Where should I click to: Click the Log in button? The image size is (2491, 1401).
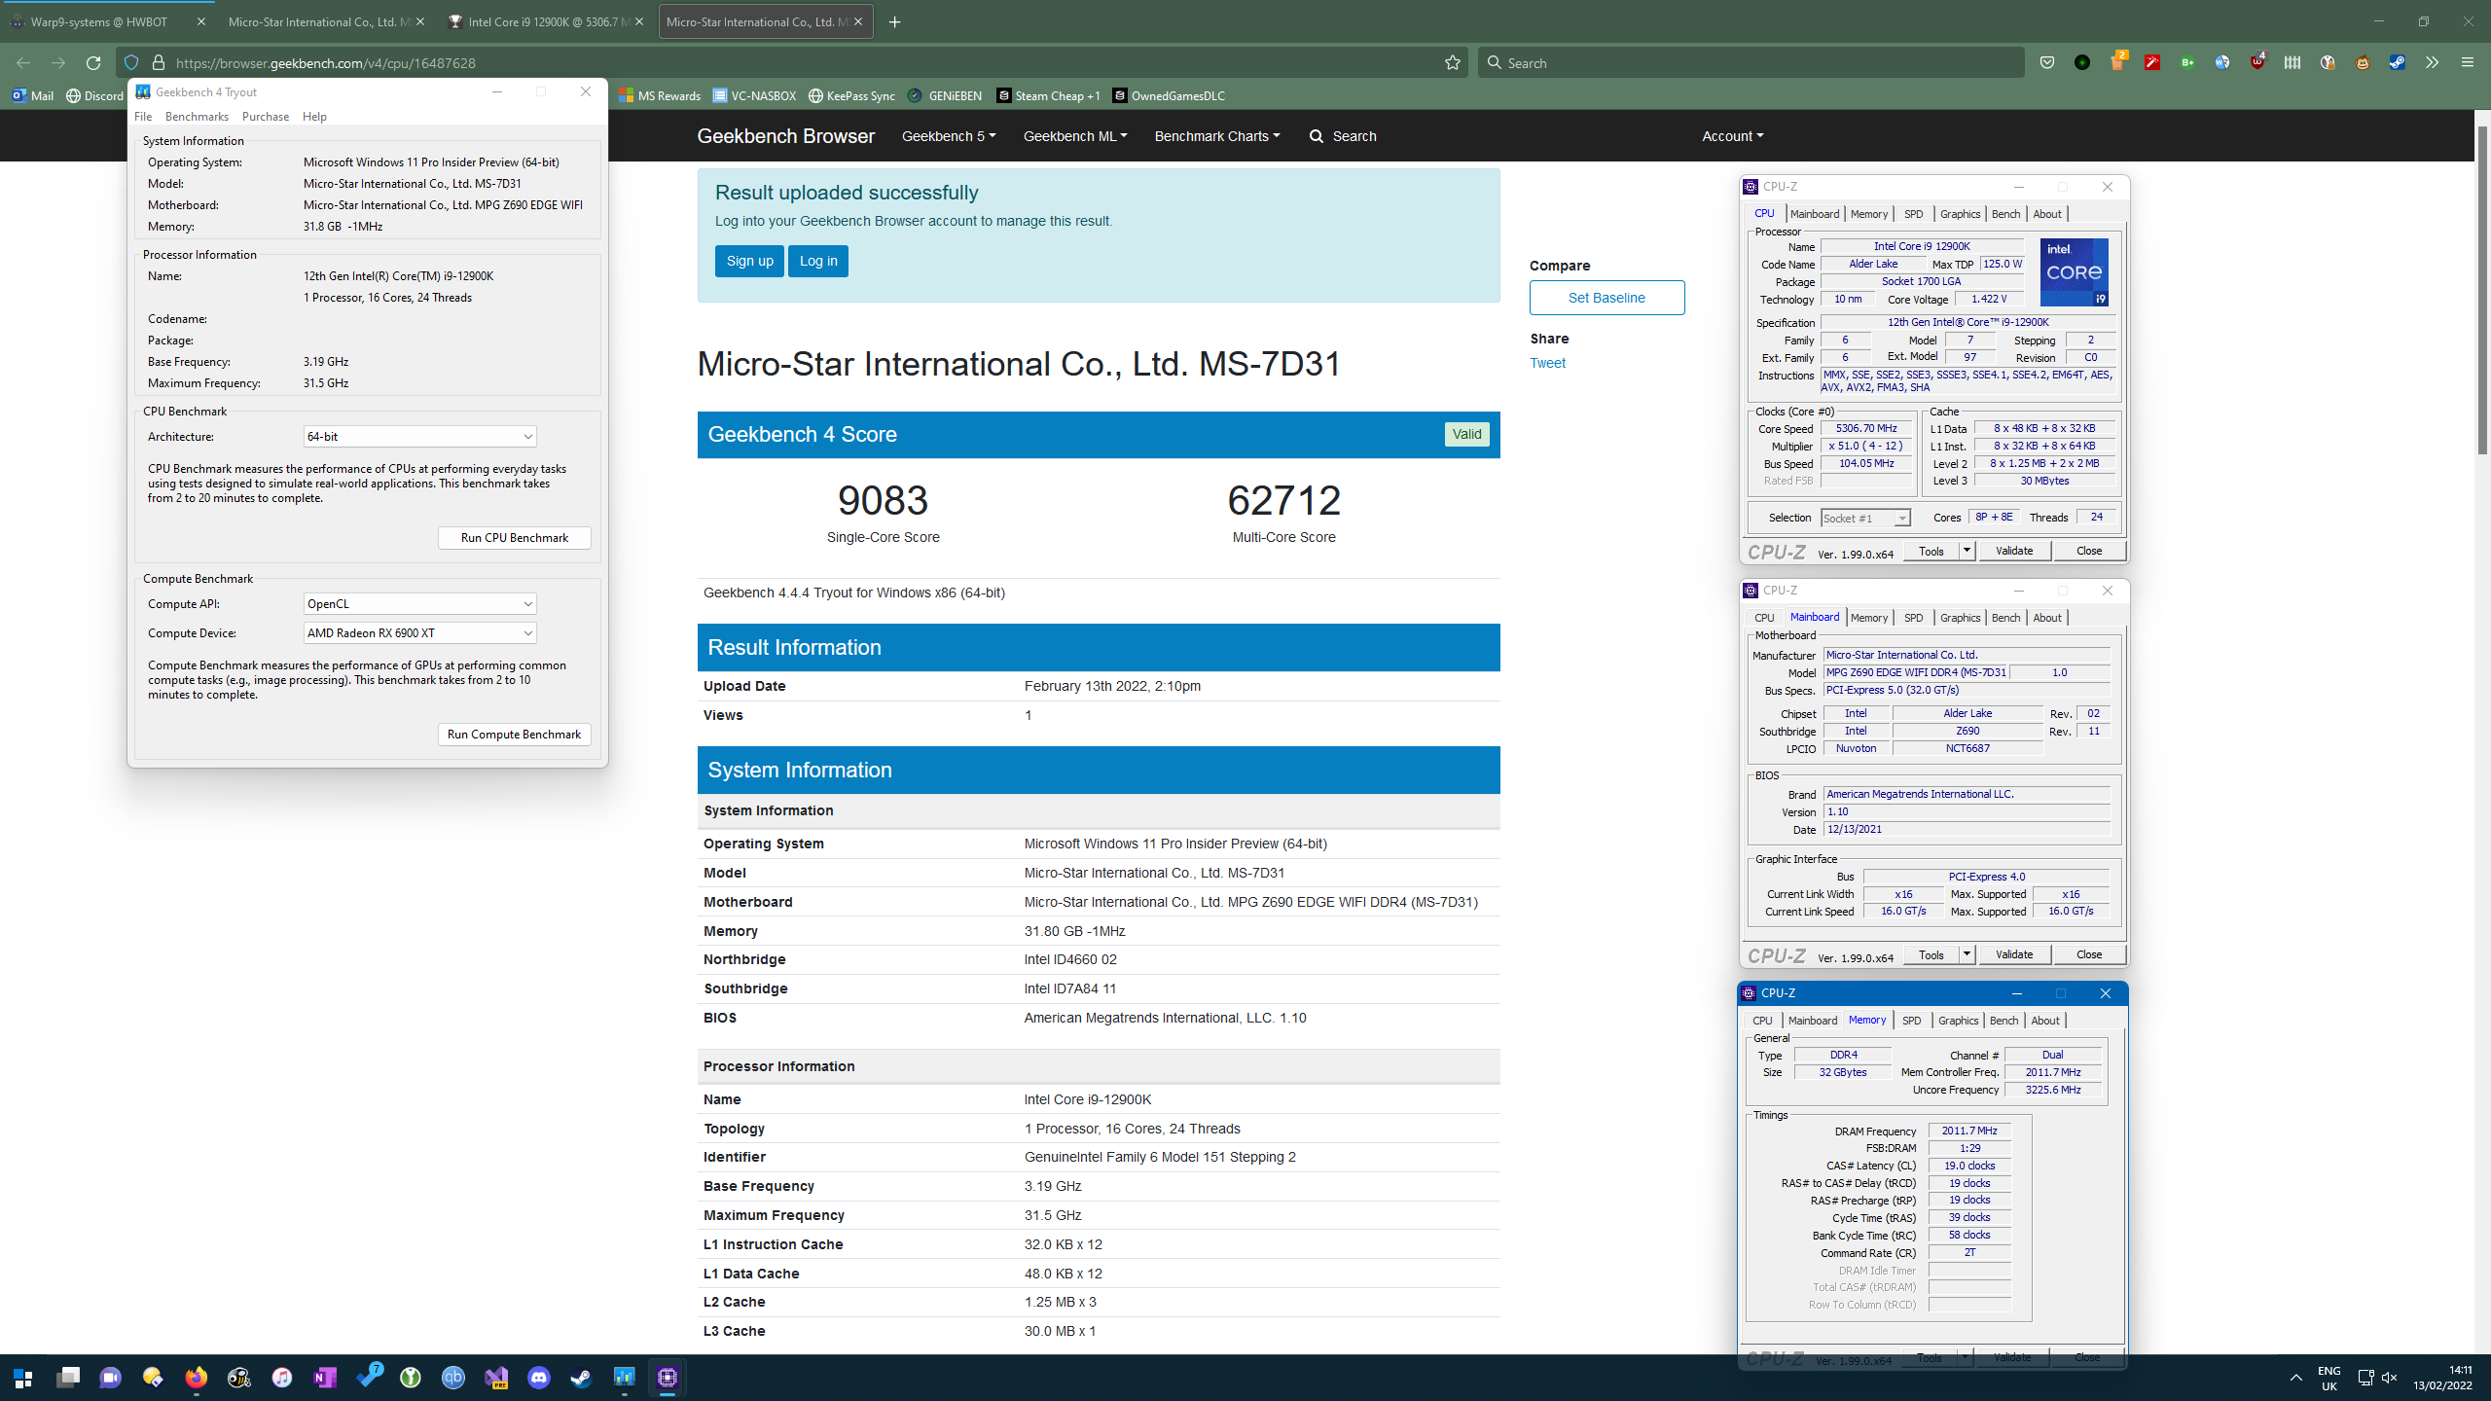pyautogui.click(x=818, y=261)
